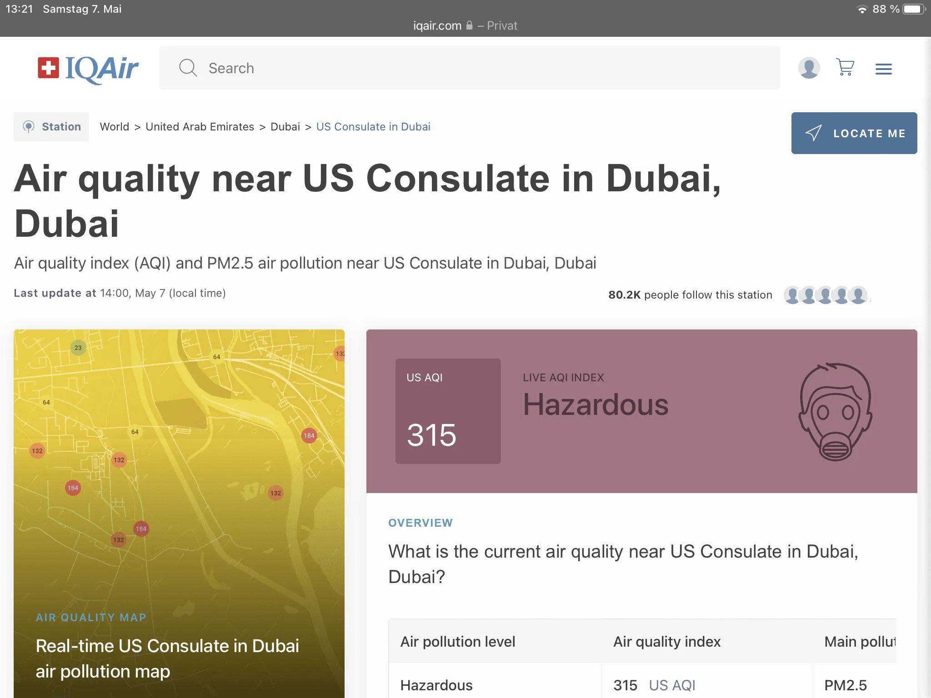Click the follower avatars group
Viewport: 931px width, 698px height.
tap(826, 295)
